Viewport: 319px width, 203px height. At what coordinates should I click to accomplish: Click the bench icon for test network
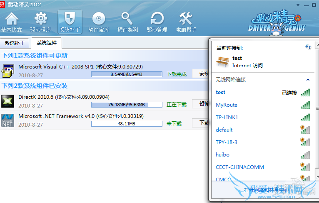222,62
